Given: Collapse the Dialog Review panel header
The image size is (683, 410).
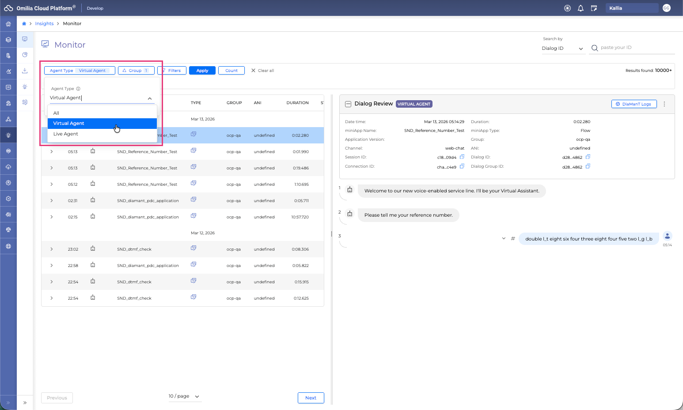Looking at the screenshot, I should tap(348, 104).
